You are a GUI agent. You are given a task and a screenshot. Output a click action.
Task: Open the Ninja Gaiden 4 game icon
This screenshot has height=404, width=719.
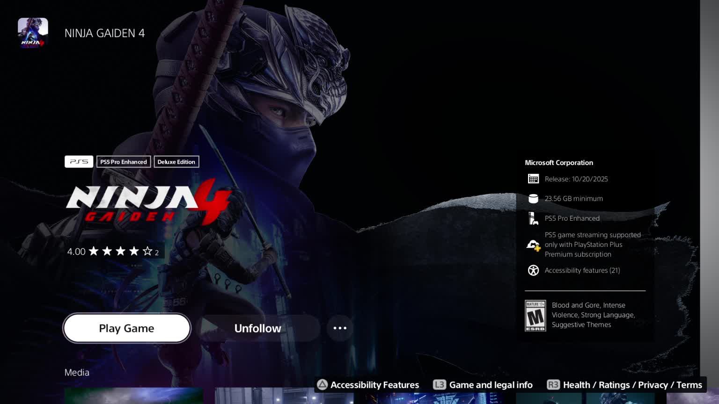pos(33,33)
